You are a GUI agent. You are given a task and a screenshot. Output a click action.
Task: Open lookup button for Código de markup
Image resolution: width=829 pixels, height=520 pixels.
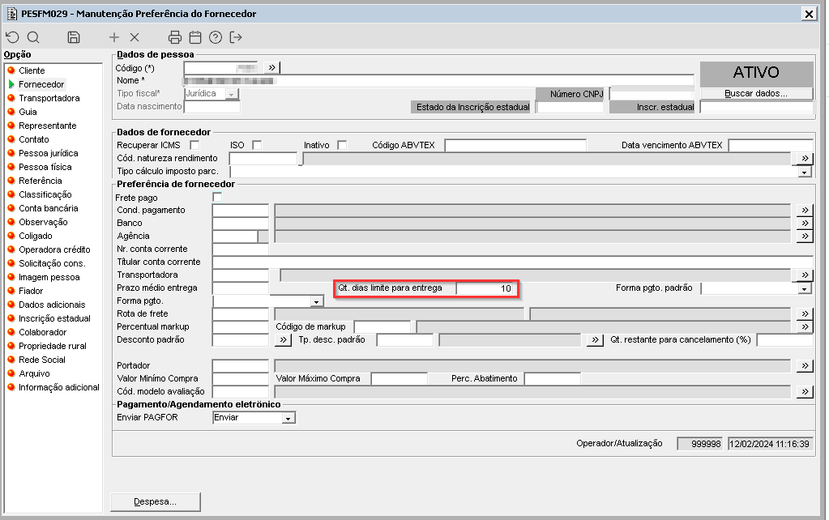[x=804, y=326]
